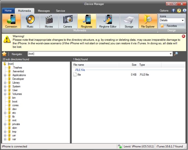Open the Icons Details dropdown

pos(172,20)
